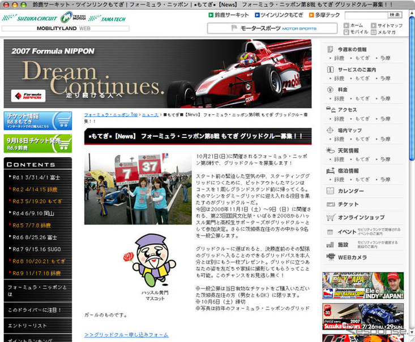The height and width of the screenshot is (342, 415).
Task: Select the weather information icon
Action: 330,151
